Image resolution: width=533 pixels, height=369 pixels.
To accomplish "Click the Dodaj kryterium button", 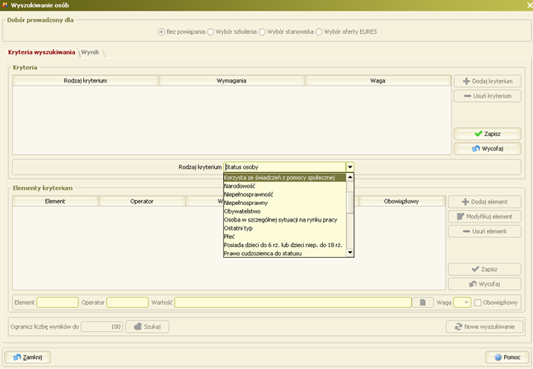I will (x=487, y=82).
